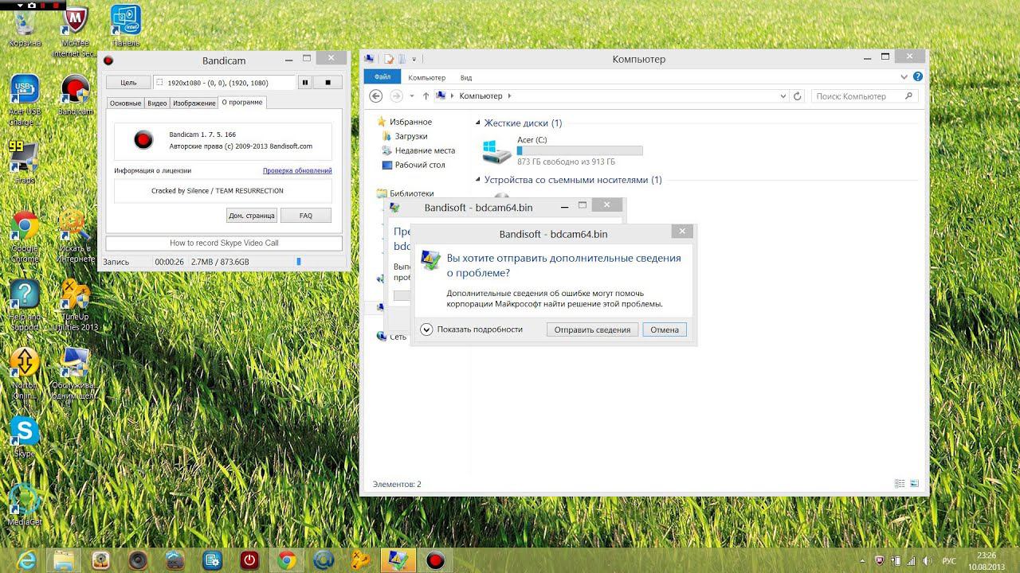Viewport: 1020px width, 573px height.
Task: Open Internet Explorer from the taskbar
Action: pyautogui.click(x=26, y=560)
